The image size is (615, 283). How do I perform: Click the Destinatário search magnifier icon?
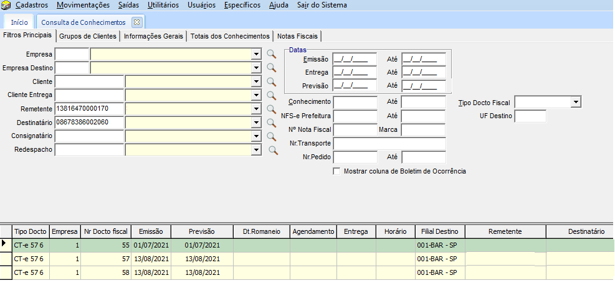(x=271, y=123)
